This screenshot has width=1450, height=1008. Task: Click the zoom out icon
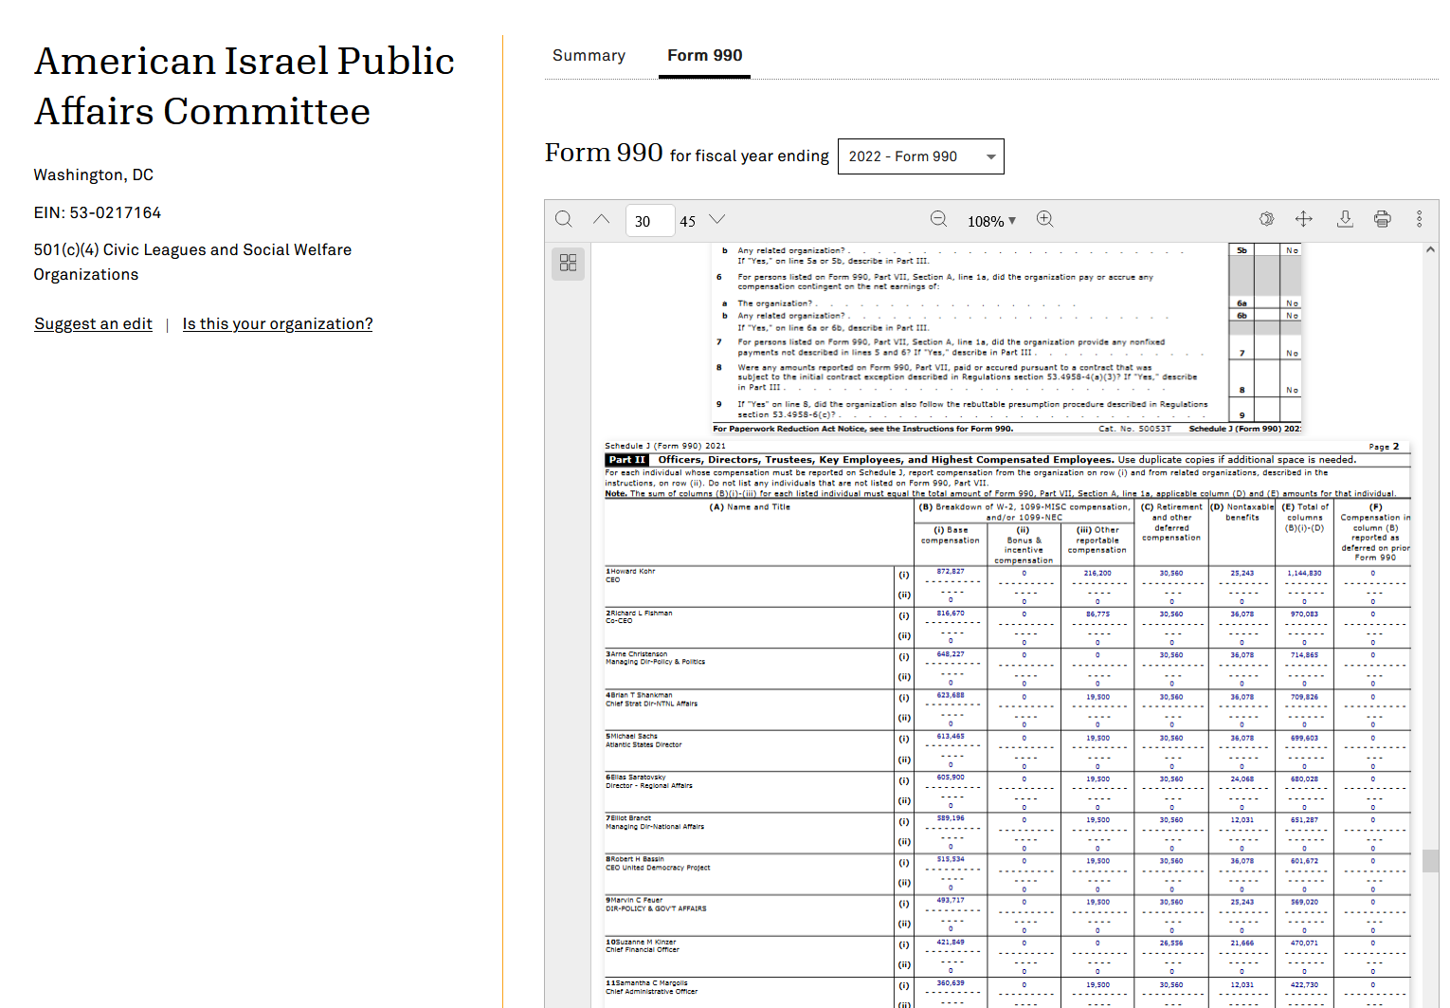click(938, 219)
